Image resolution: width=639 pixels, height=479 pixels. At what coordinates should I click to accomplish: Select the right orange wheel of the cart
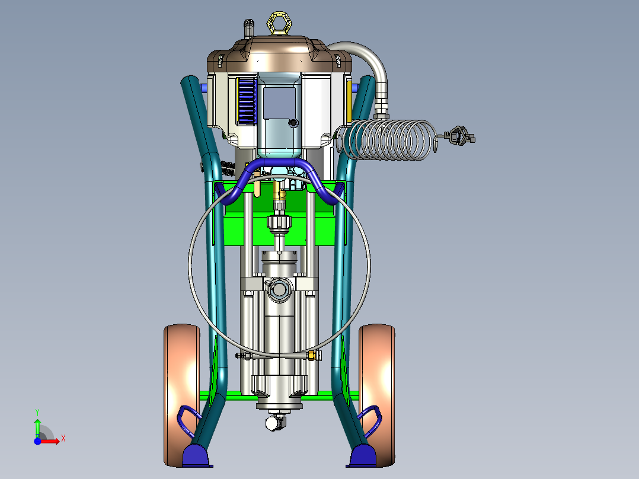377,395
